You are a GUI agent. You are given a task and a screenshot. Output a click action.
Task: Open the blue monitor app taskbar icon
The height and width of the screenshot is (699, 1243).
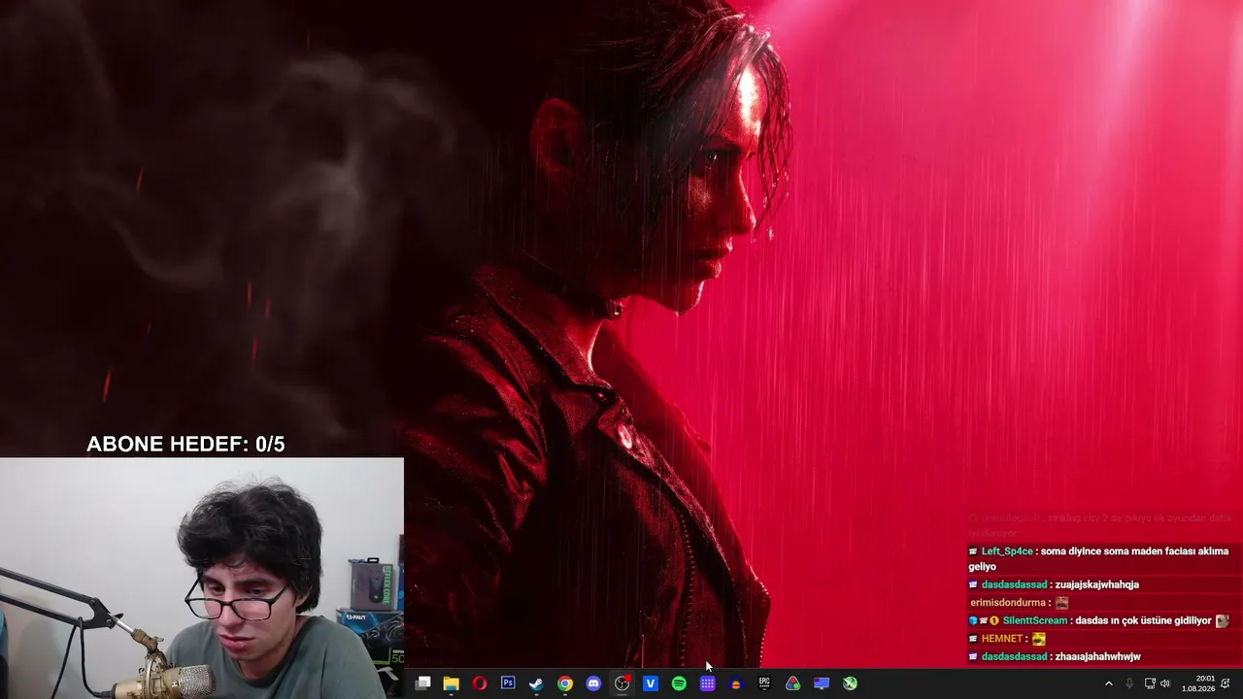pyautogui.click(x=822, y=683)
